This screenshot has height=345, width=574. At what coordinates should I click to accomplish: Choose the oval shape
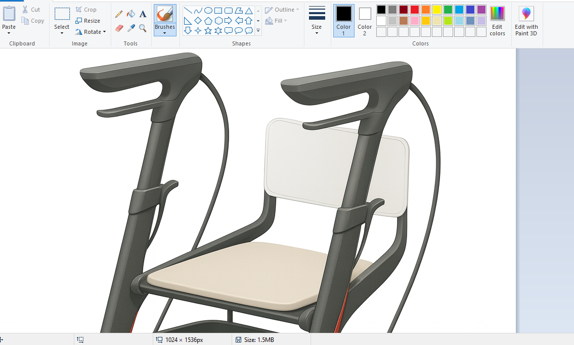pyautogui.click(x=208, y=10)
